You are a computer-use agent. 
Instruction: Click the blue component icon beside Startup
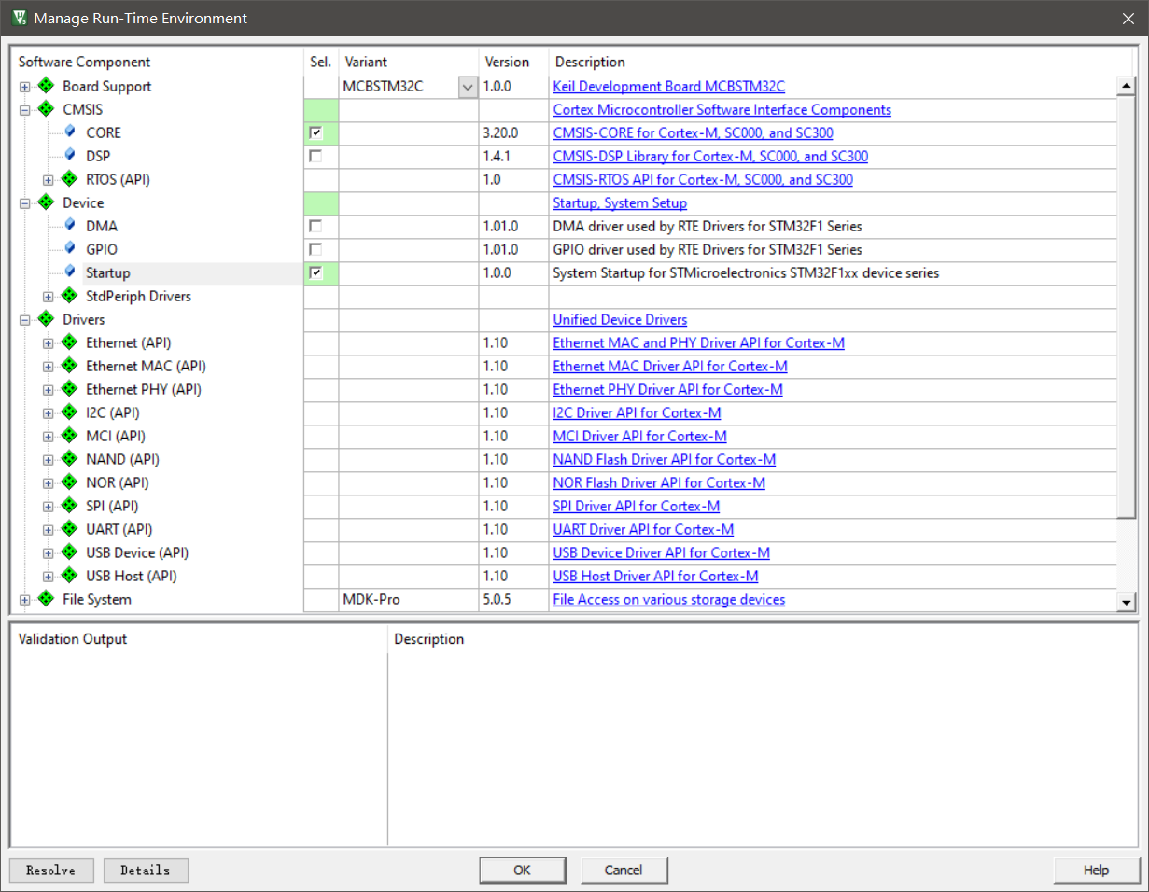[x=70, y=272]
